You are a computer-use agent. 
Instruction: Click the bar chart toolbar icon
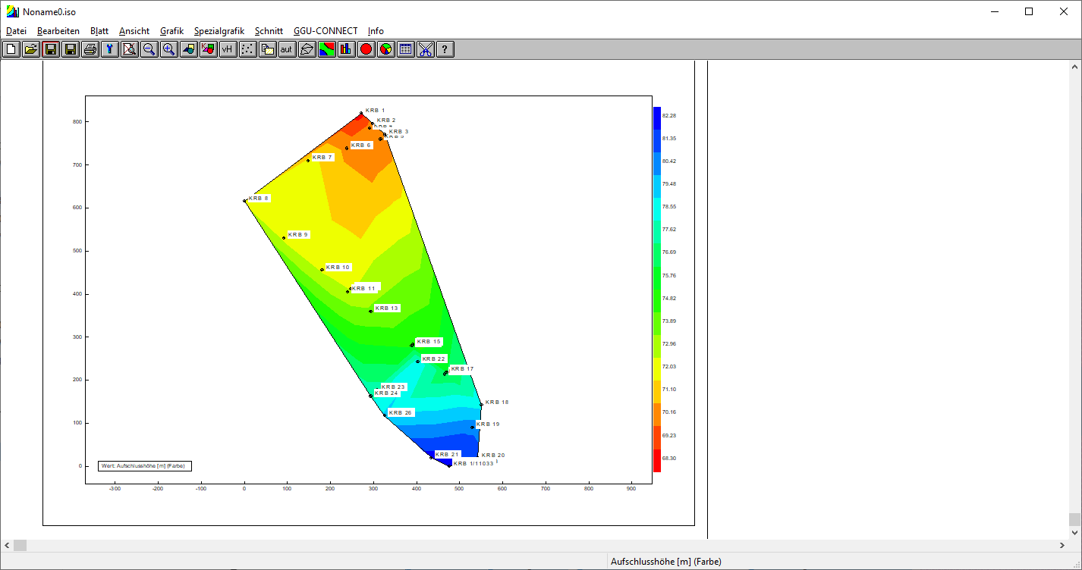pos(347,49)
